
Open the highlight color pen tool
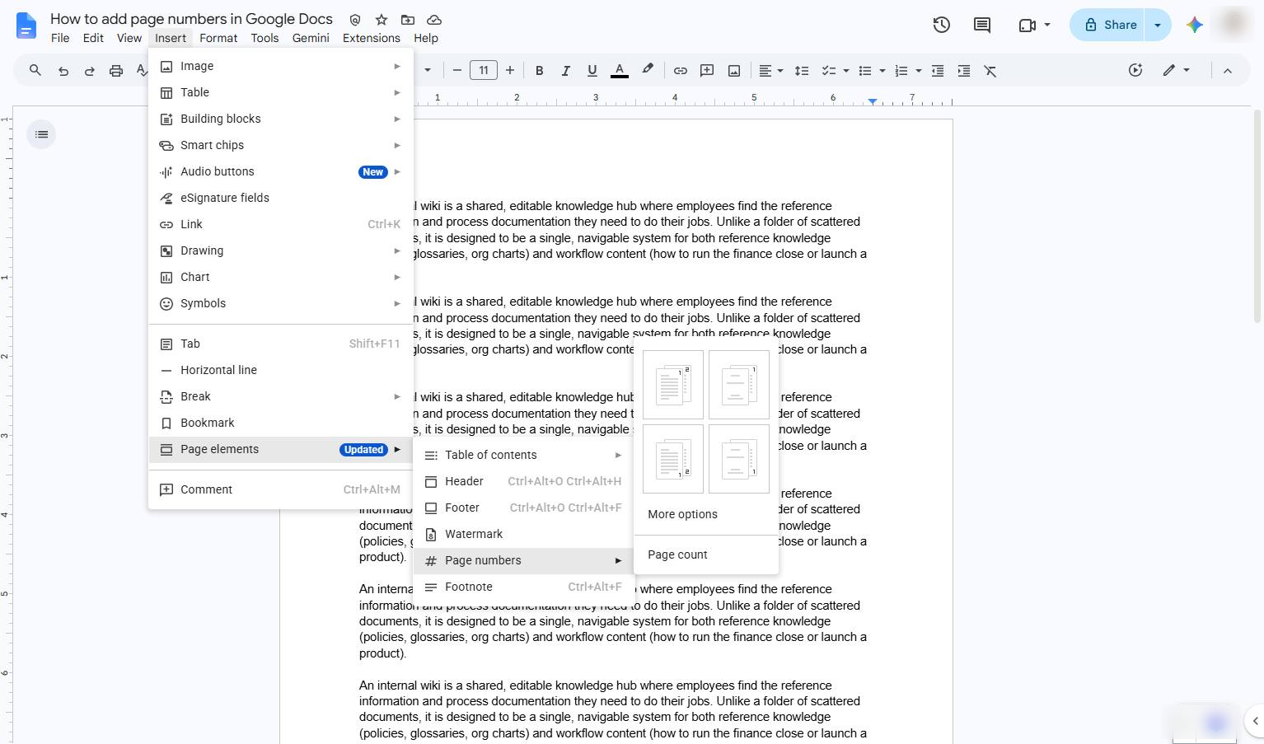[x=648, y=71]
